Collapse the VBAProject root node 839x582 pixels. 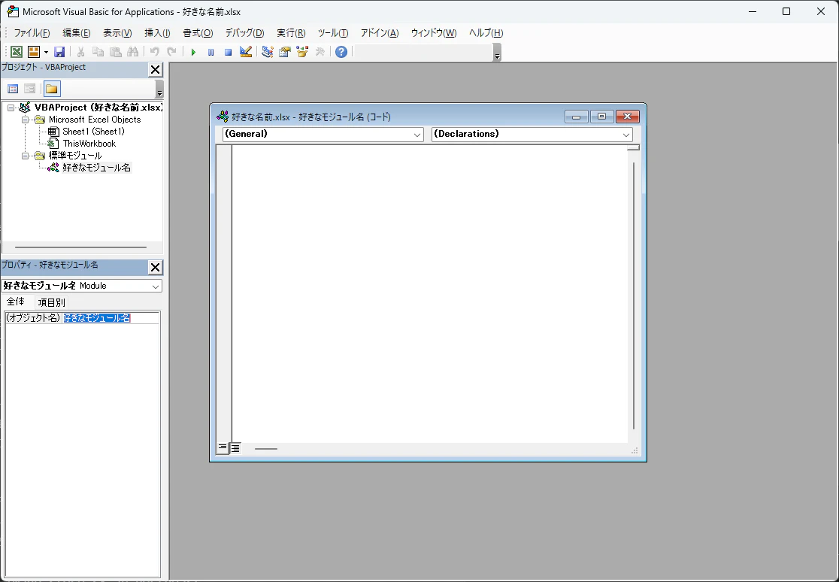11,108
